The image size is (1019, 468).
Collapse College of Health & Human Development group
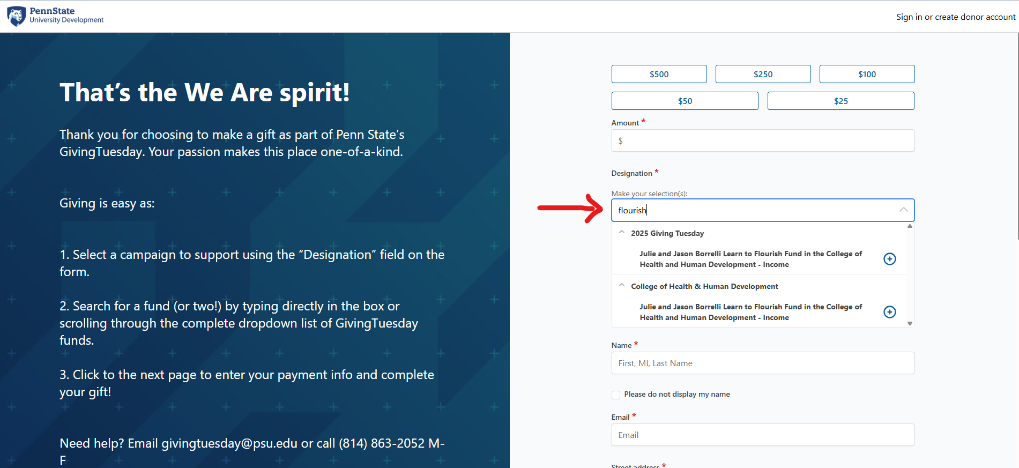[622, 286]
